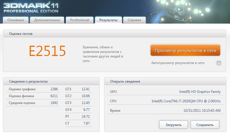This screenshot has height=136, width=230.
Task: Select the GT2 result 10.66
Action: pyautogui.click(x=86, y=96)
